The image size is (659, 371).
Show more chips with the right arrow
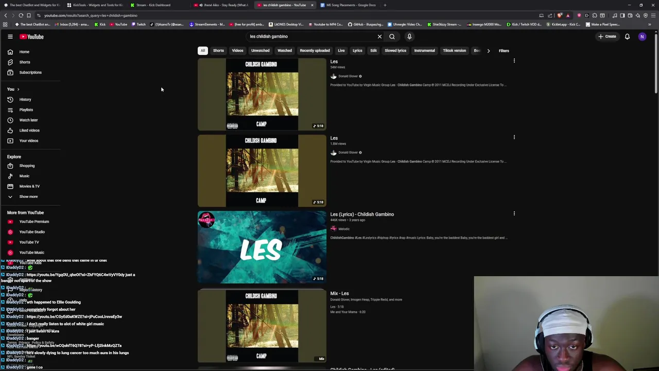click(x=488, y=50)
